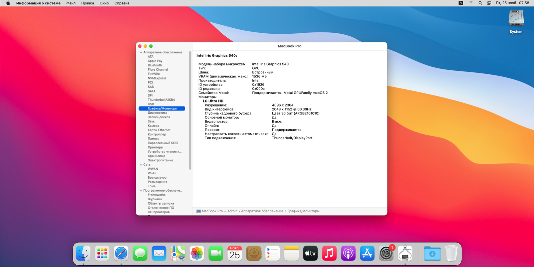This screenshot has height=267, width=534.
Task: Open Calendar showing 25 in Dock
Action: (x=235, y=254)
